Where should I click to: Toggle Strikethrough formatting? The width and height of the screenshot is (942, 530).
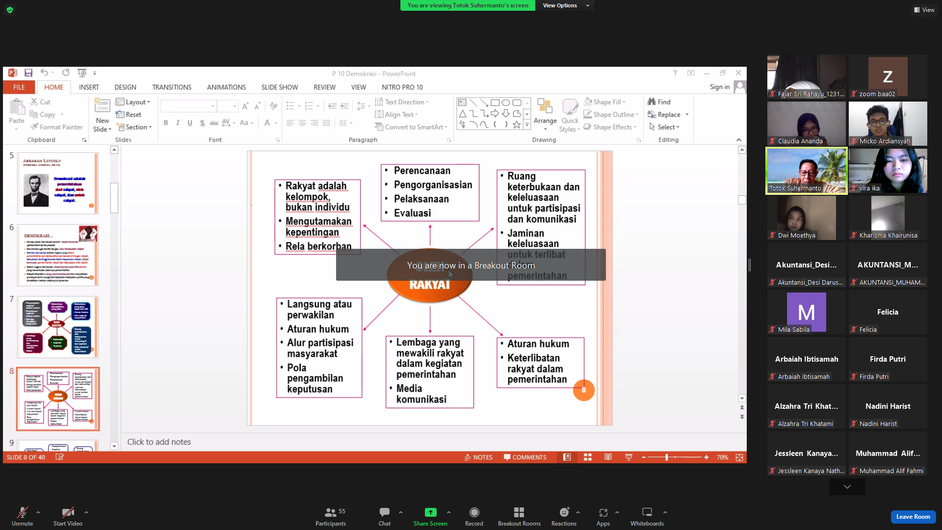pos(214,123)
